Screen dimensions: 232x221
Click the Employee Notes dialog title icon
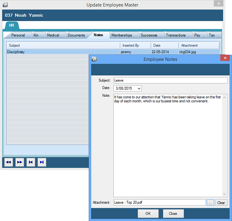coord(94,59)
